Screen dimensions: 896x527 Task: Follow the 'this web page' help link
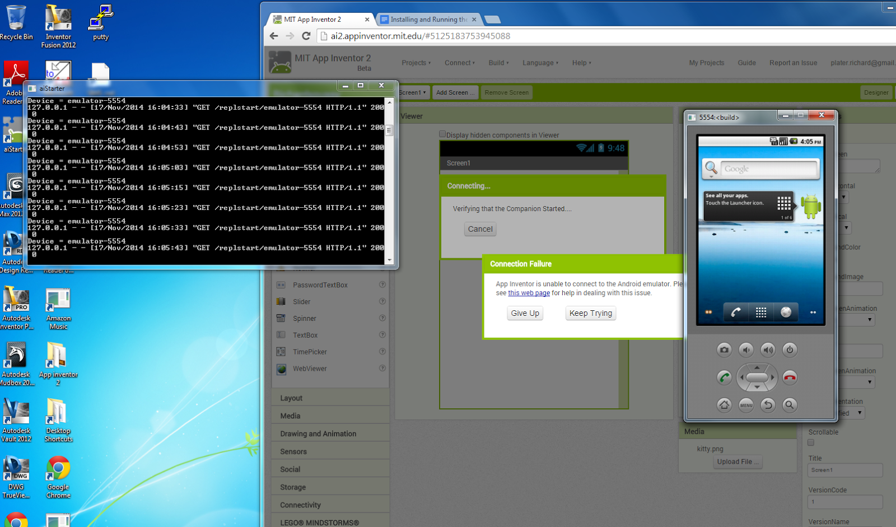click(529, 293)
